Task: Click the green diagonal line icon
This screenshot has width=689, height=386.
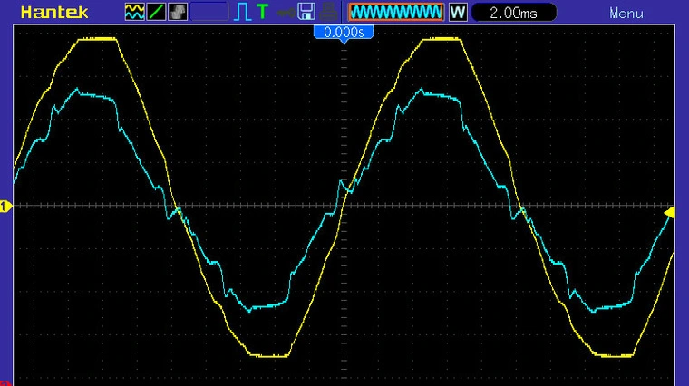Action: tap(156, 13)
